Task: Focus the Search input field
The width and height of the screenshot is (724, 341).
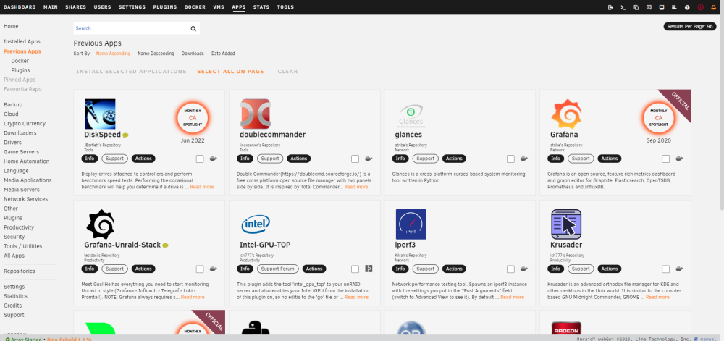Action: tap(131, 28)
